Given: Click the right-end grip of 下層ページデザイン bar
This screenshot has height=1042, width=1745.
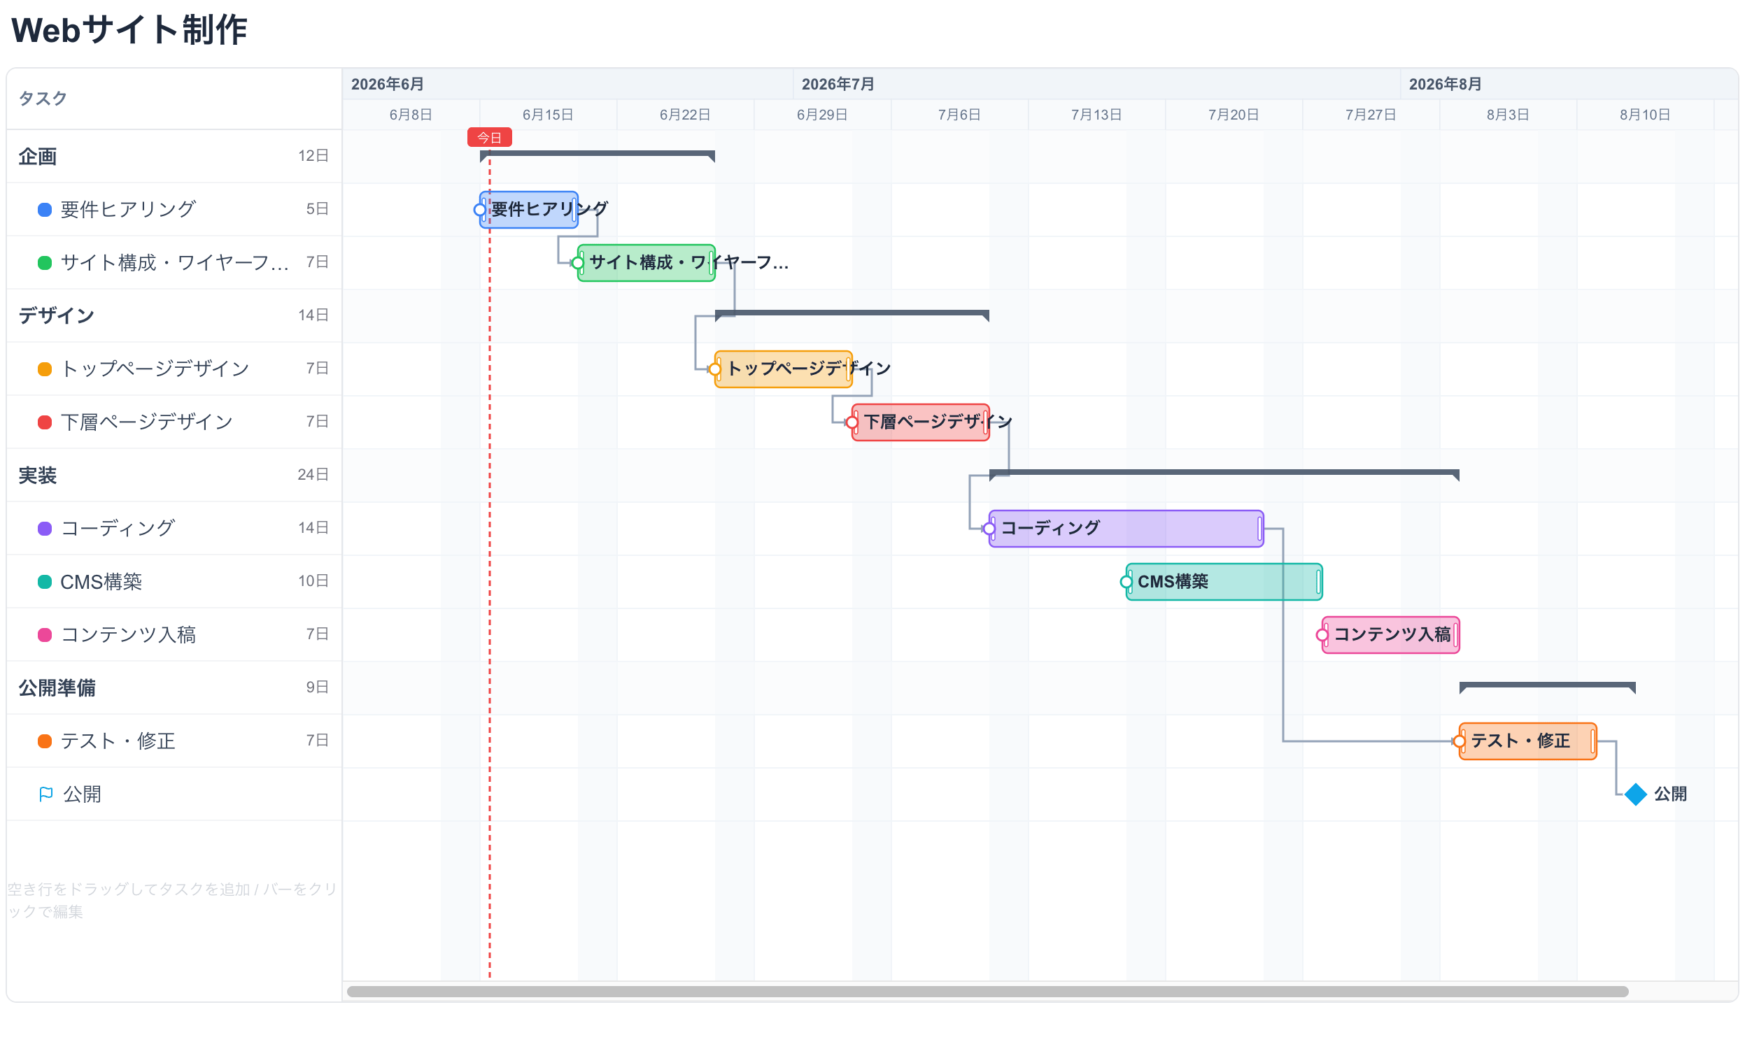Looking at the screenshot, I should 985,422.
